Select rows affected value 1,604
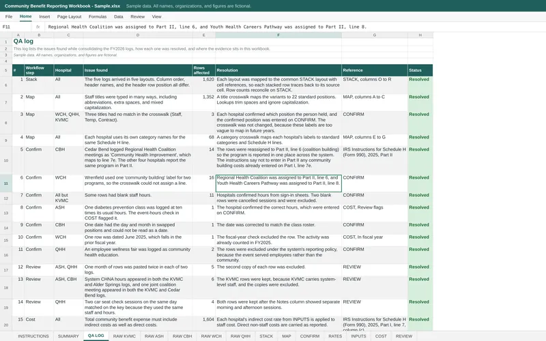Image resolution: width=546 pixels, height=341 pixels. (203, 323)
